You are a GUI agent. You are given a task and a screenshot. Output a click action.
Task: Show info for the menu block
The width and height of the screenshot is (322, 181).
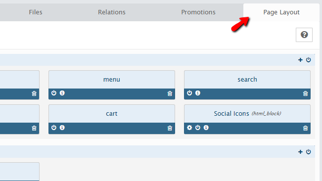62,93
